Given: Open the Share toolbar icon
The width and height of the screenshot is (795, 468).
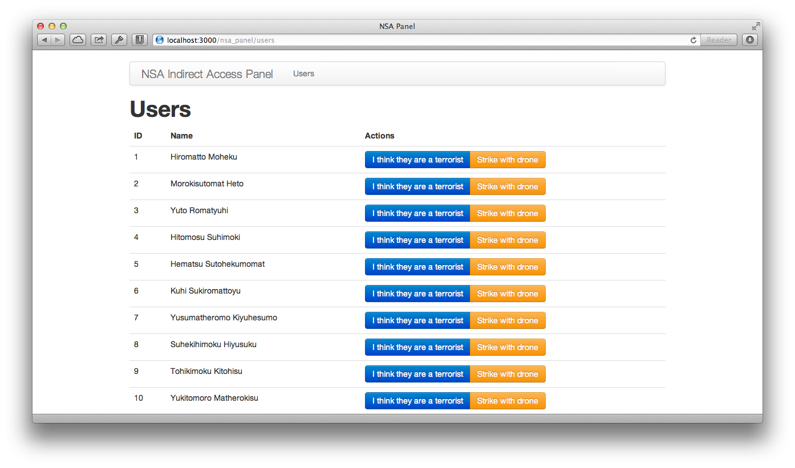Looking at the screenshot, I should 99,40.
